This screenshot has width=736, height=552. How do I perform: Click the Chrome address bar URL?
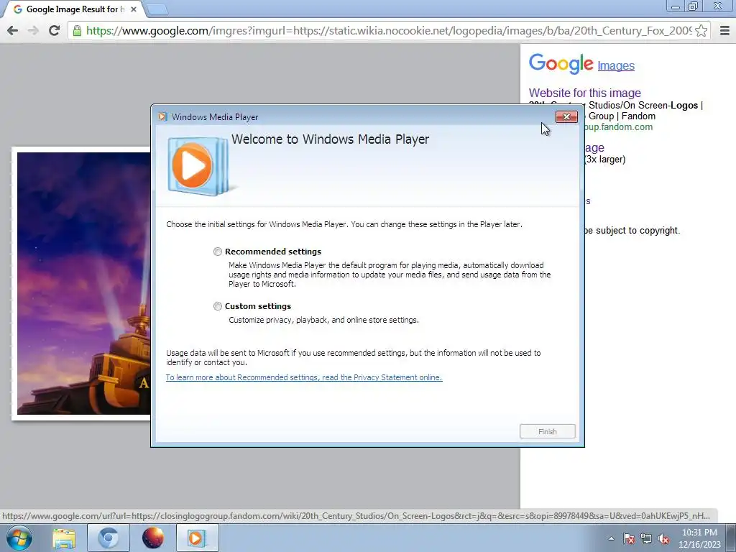tap(389, 30)
